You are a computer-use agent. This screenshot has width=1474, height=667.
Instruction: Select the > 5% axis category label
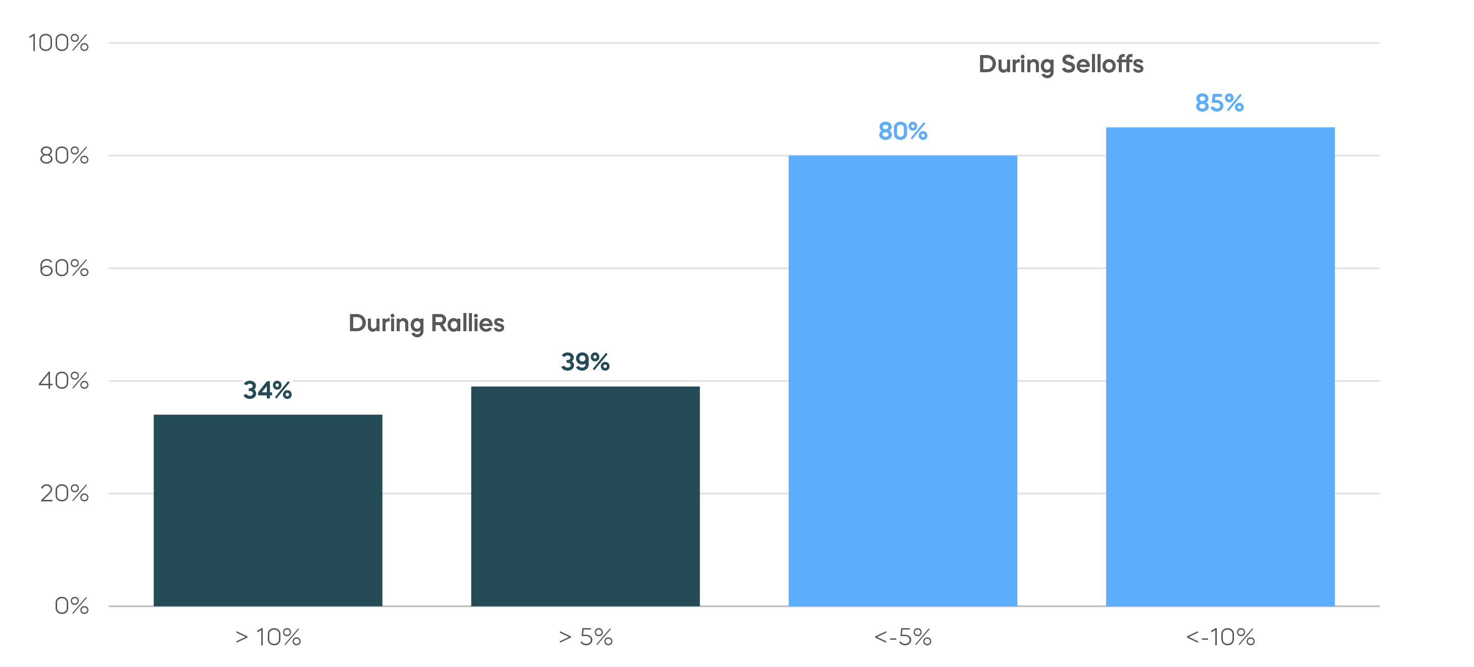point(585,637)
